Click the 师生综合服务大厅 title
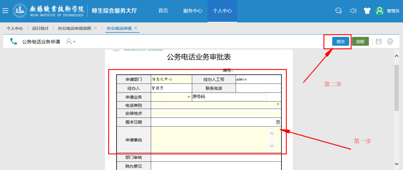The width and height of the screenshot is (403, 170). coord(114,11)
